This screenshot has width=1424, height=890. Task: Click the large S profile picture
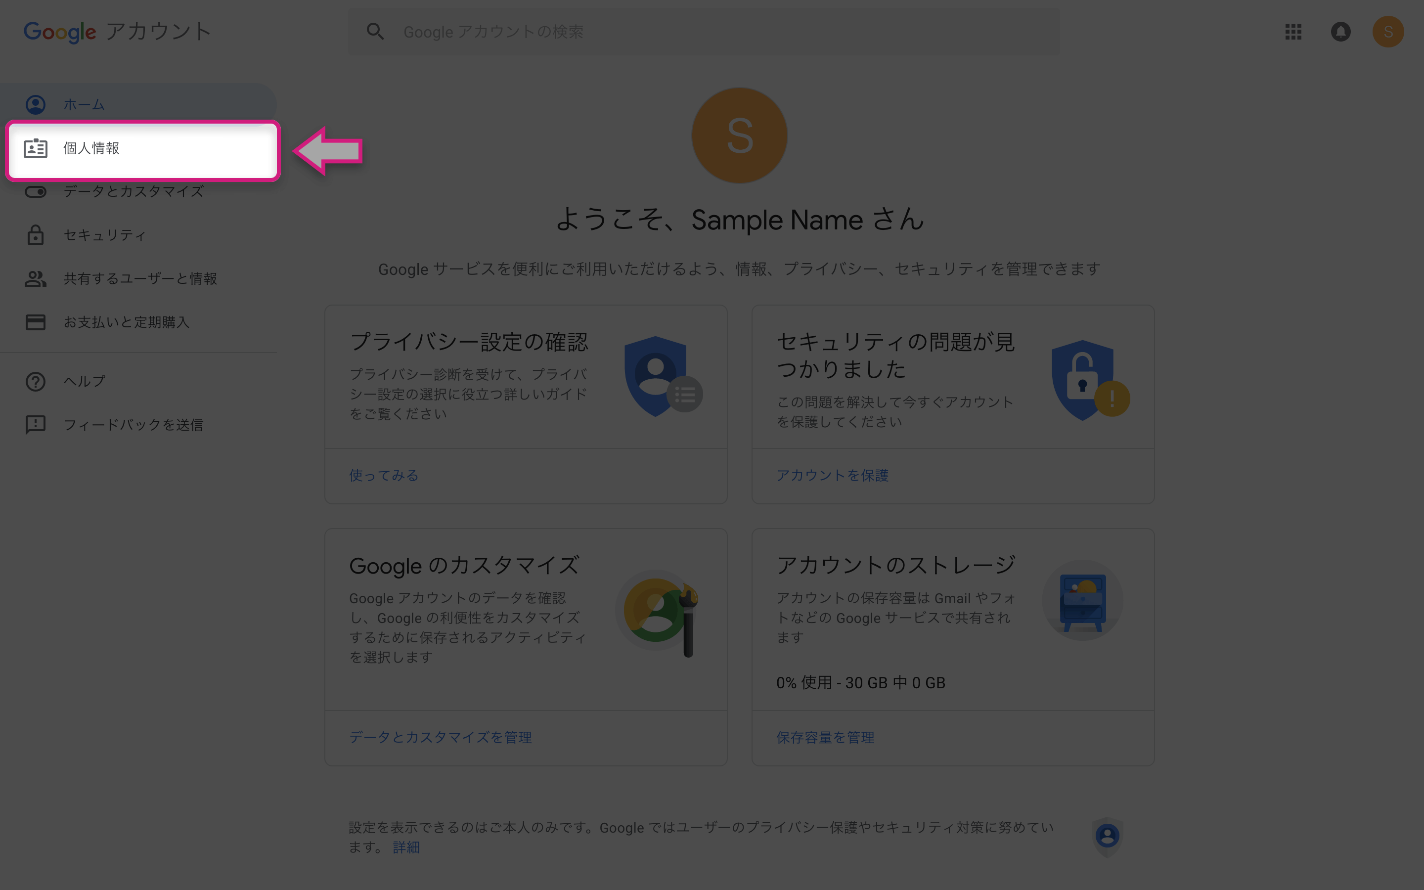[x=739, y=135]
